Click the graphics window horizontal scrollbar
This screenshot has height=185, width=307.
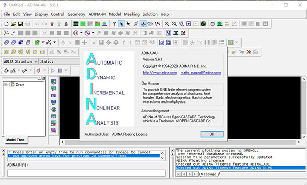(x=181, y=142)
